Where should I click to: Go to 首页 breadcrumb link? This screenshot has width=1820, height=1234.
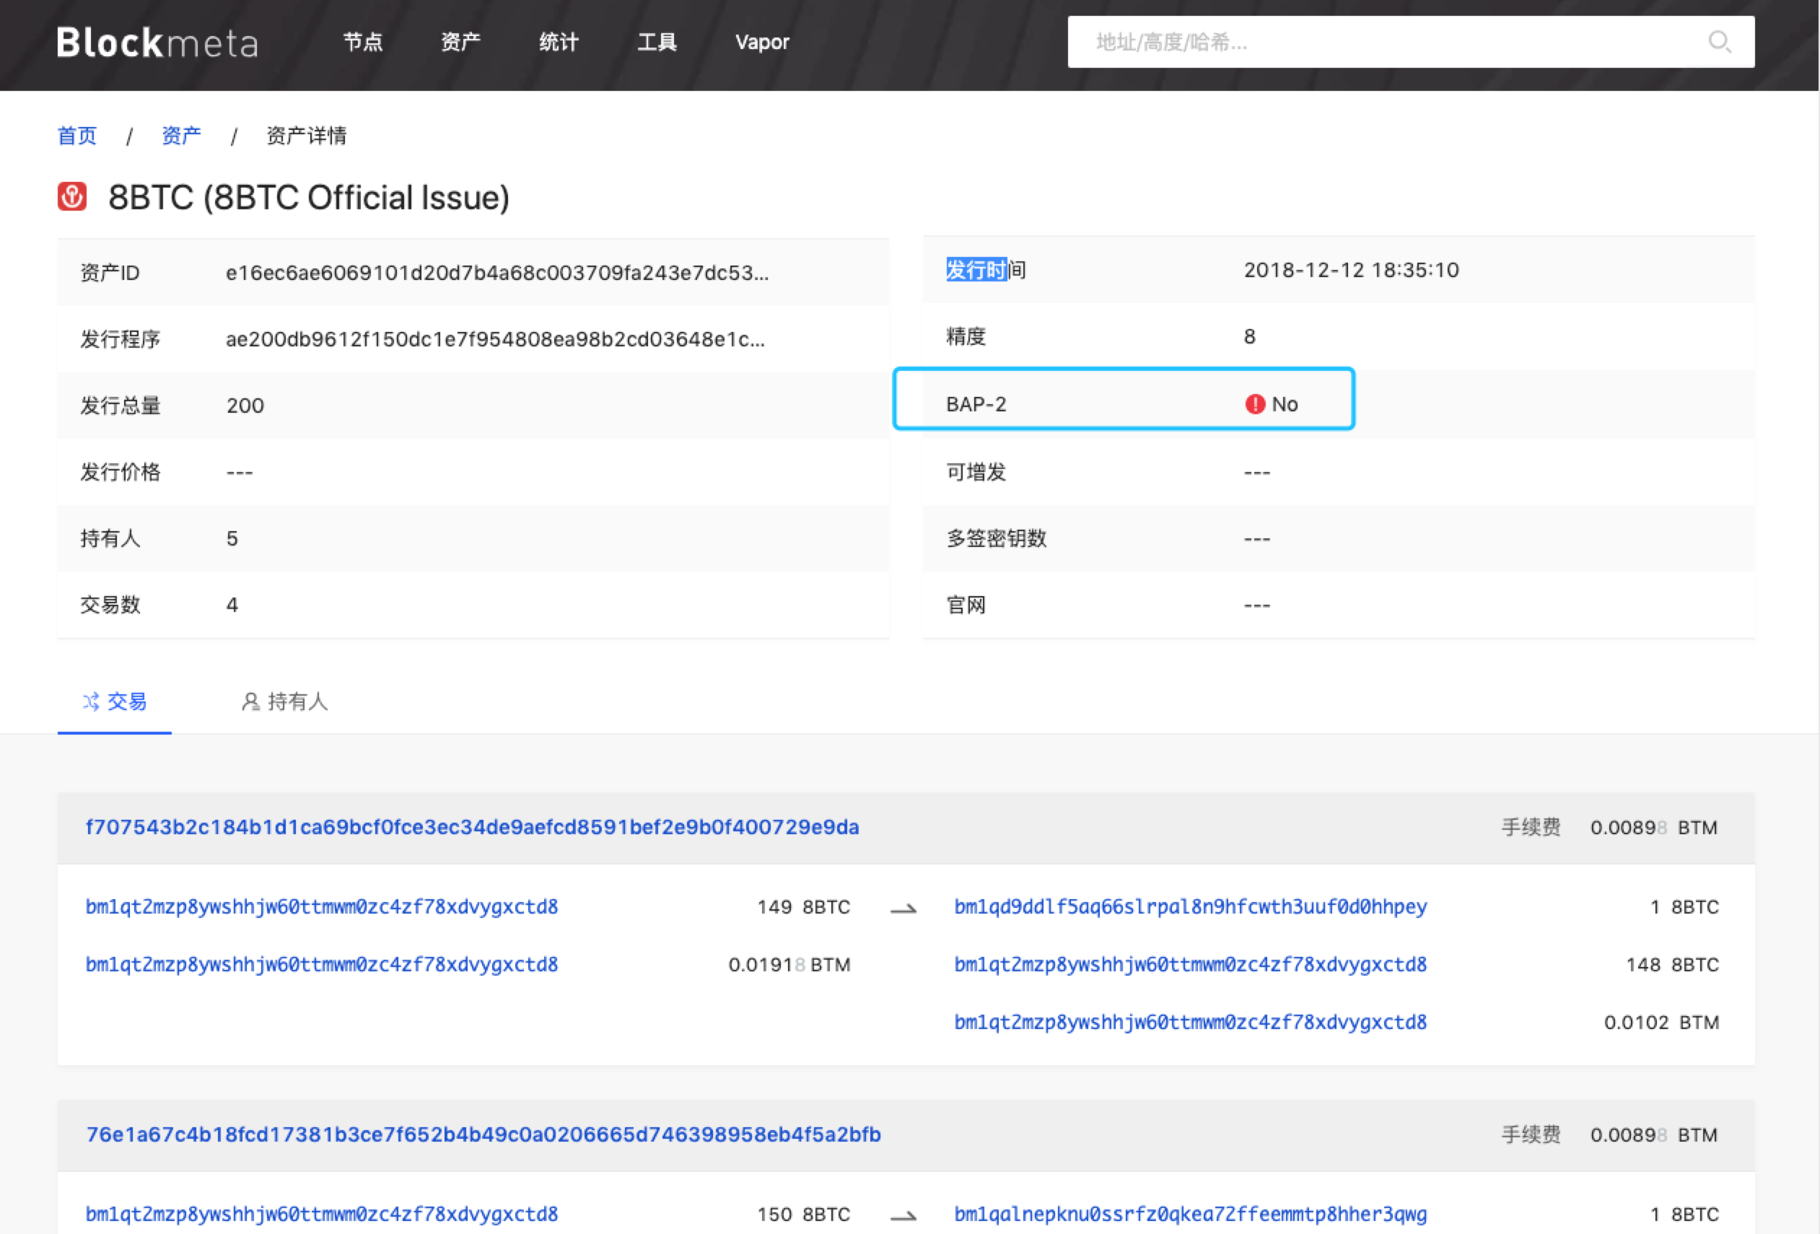coord(76,136)
